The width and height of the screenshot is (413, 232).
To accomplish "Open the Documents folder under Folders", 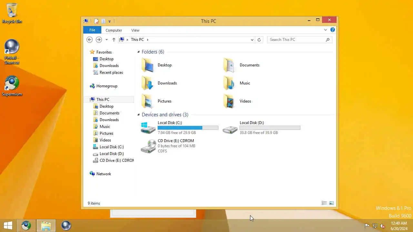I will point(241,65).
